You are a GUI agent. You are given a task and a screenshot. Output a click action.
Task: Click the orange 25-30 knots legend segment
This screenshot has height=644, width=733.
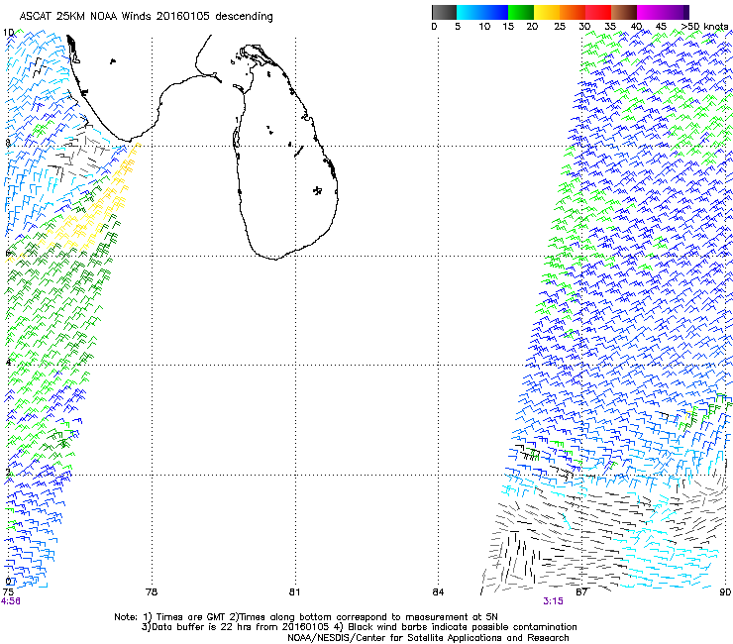click(573, 12)
